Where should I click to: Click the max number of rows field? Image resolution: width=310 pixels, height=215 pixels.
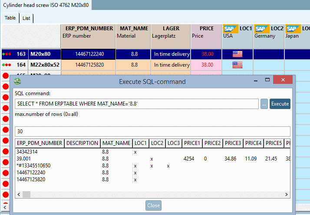(152, 132)
